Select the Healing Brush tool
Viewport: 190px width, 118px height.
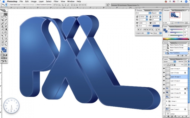(2, 24)
